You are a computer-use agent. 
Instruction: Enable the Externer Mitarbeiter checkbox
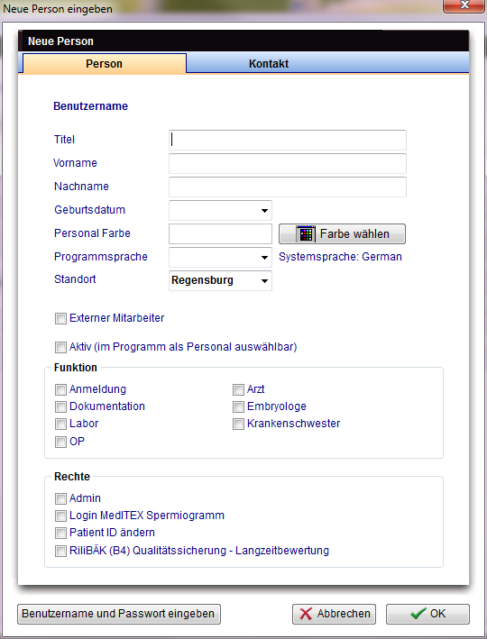60,318
